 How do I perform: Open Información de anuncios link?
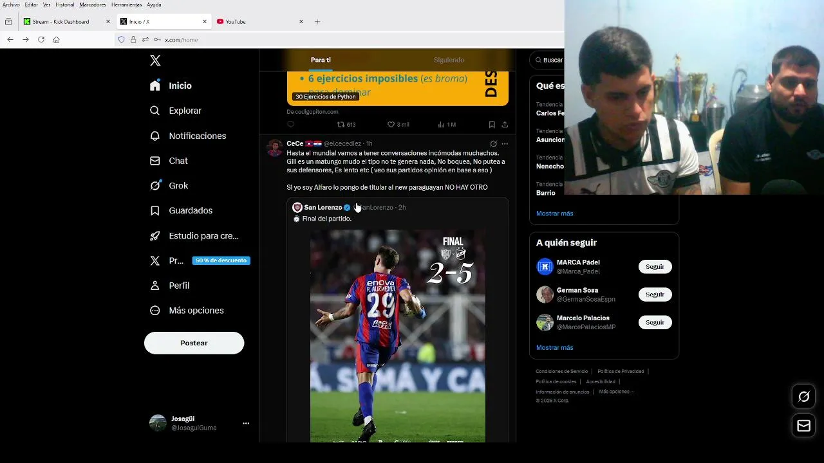pyautogui.click(x=562, y=392)
